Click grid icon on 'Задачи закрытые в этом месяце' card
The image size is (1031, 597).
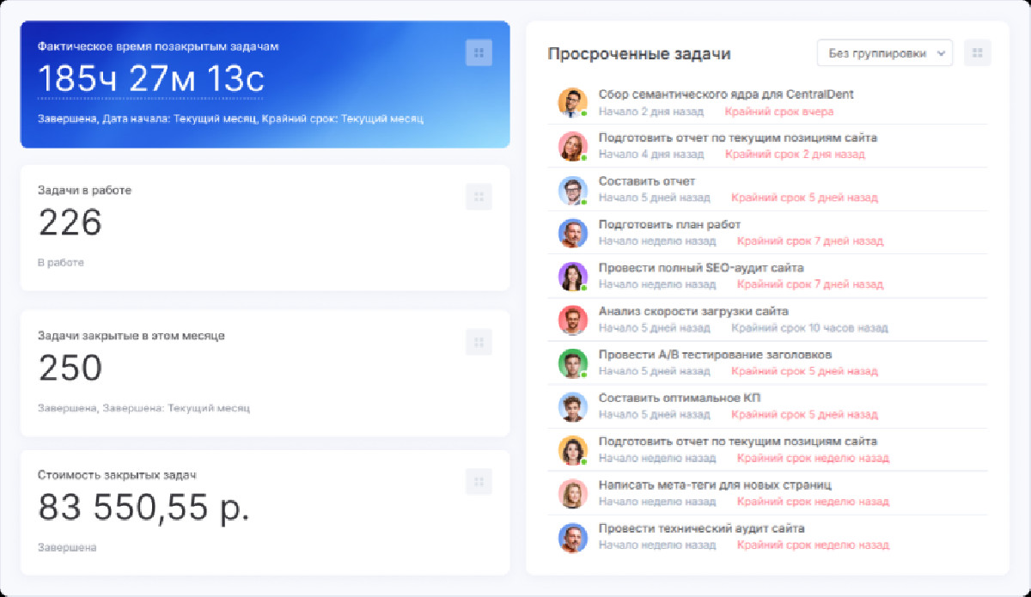click(x=479, y=342)
